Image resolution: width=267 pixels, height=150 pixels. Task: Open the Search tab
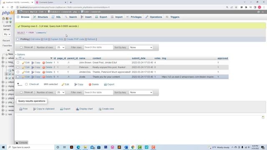coord(71,17)
